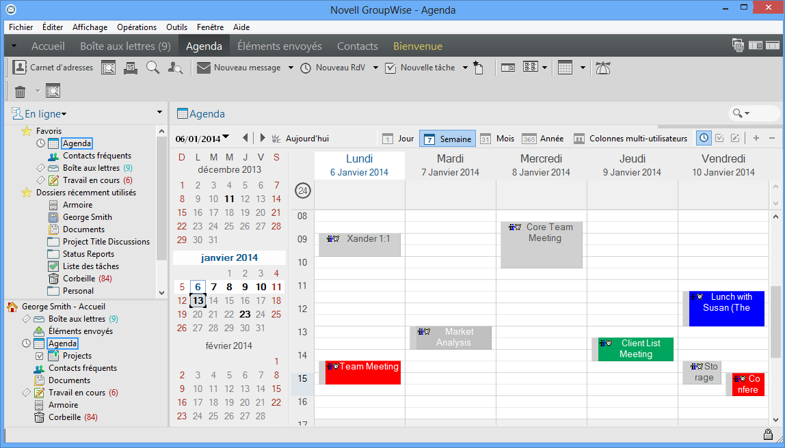This screenshot has height=448, width=785.
Task: Open Status Reports folder
Action: coord(81,254)
